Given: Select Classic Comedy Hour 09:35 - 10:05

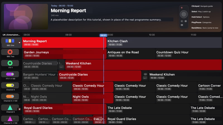Looking at the screenshot, I should [x=93, y=87].
